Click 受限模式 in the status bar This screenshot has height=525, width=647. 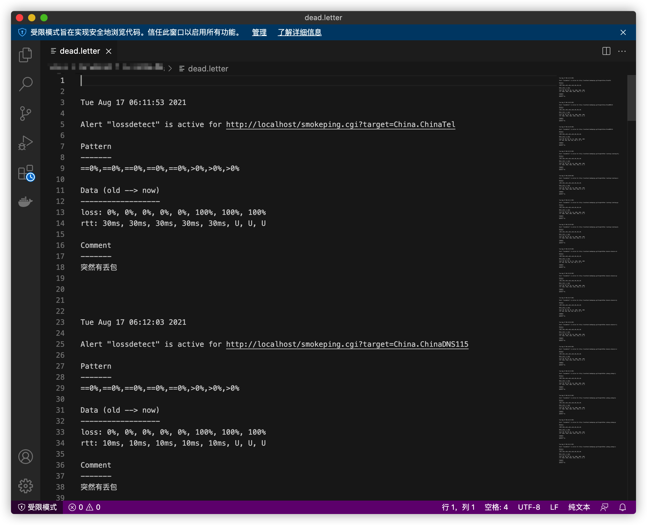[x=38, y=507]
